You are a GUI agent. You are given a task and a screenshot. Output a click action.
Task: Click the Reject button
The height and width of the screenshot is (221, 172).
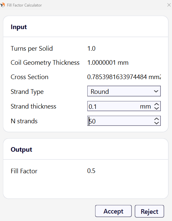(x=149, y=211)
